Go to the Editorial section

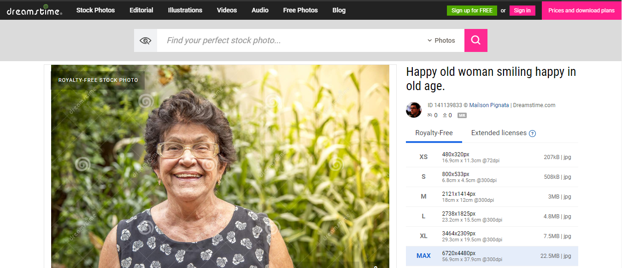coord(141,10)
